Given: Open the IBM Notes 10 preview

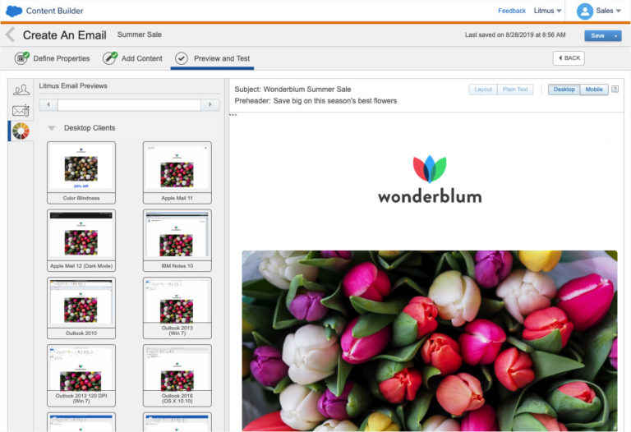Looking at the screenshot, I should (x=177, y=240).
